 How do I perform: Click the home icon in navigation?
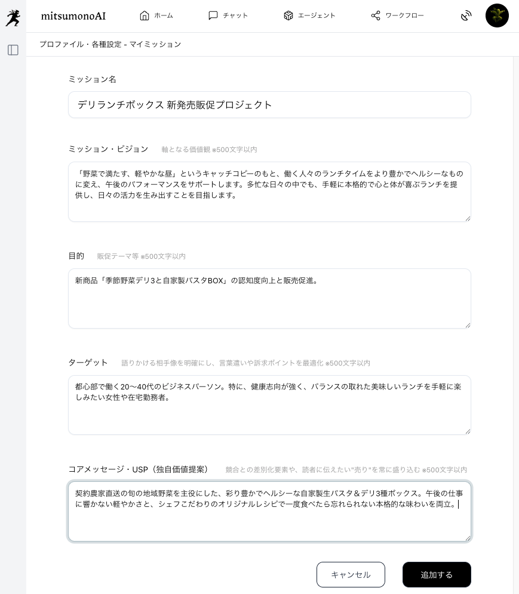[x=144, y=16]
